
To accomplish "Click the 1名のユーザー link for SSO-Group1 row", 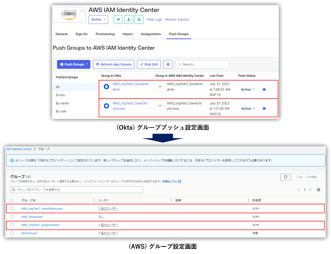I will (x=108, y=233).
